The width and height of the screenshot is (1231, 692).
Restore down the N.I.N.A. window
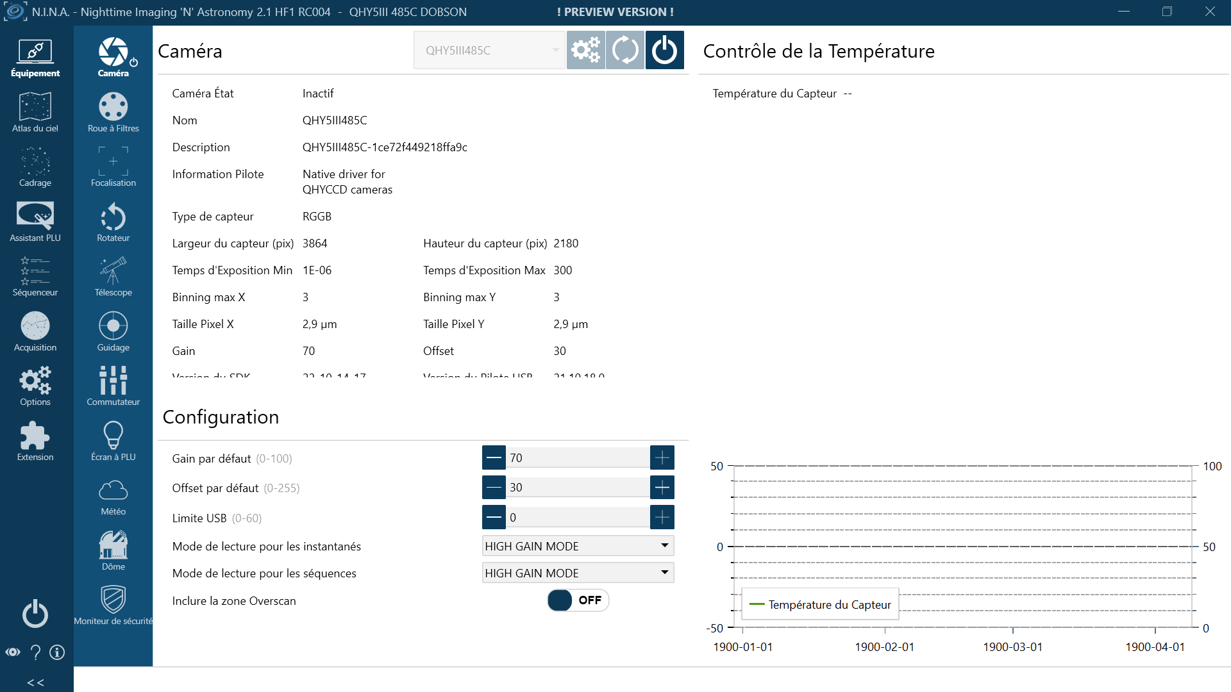[1167, 12]
